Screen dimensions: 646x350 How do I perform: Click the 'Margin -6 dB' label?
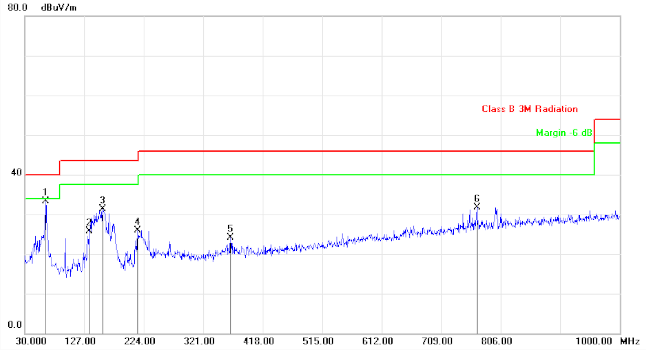click(564, 133)
